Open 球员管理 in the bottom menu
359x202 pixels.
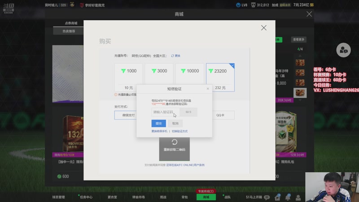(x=59, y=197)
